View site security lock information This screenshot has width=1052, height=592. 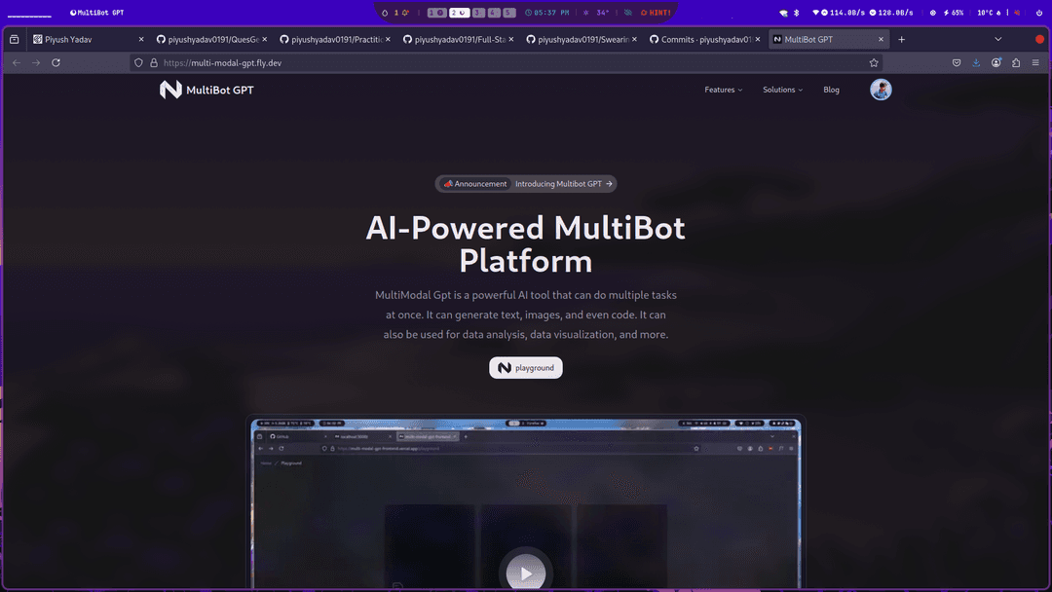click(154, 63)
